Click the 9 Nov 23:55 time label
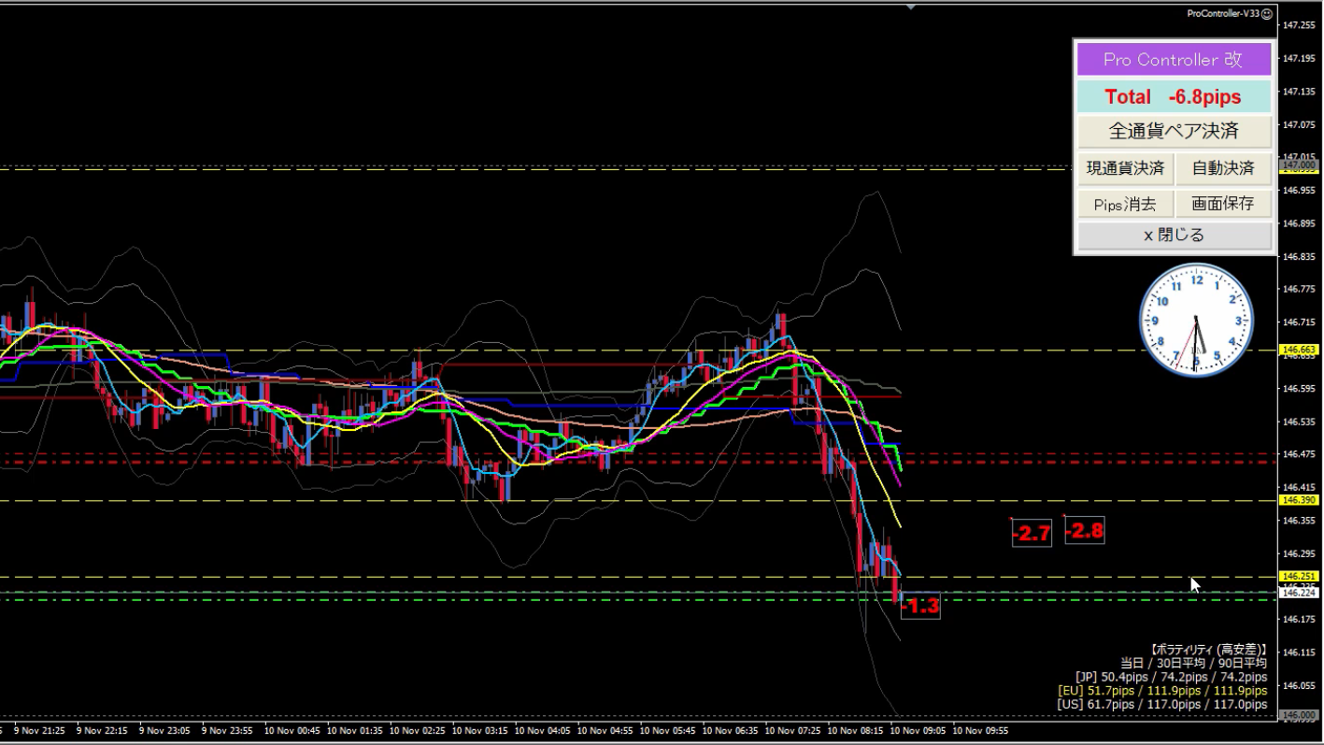 [229, 730]
